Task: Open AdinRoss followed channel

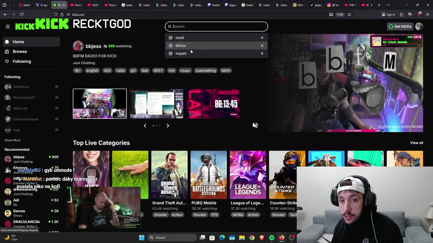Action: 31,87
